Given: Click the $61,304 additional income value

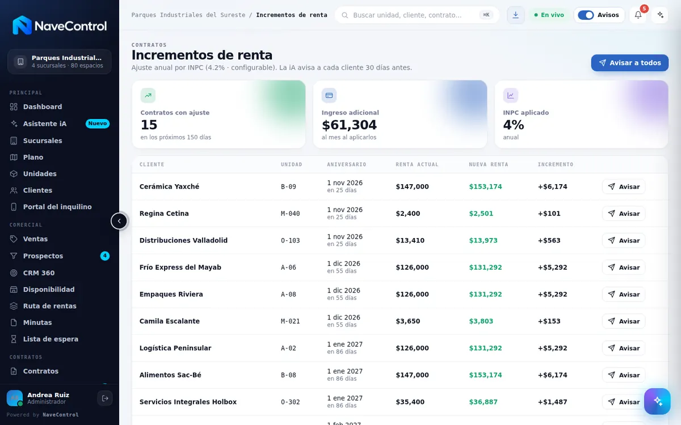Looking at the screenshot, I should [349, 125].
